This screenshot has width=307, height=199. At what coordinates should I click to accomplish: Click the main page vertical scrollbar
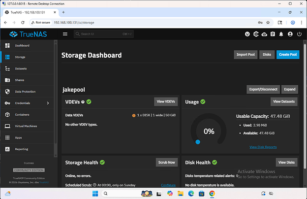click(x=305, y=106)
